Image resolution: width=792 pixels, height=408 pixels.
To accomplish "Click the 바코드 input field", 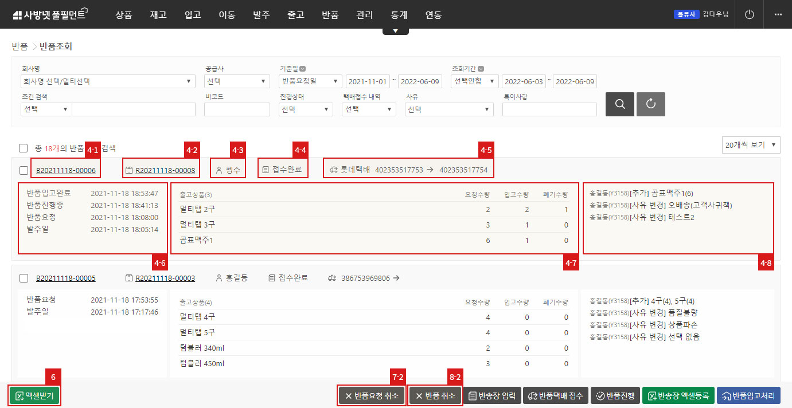I will point(237,109).
